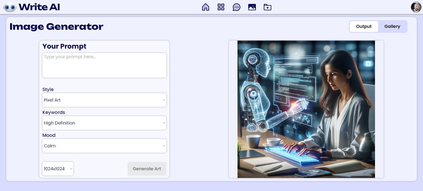Open the chat bubble icon
423x191 pixels.
point(237,7)
